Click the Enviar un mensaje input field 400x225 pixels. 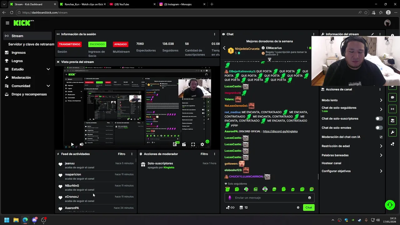tap(269, 197)
